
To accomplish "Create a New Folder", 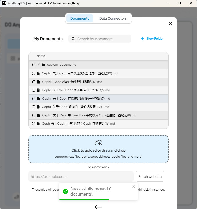I will tap(152, 39).
